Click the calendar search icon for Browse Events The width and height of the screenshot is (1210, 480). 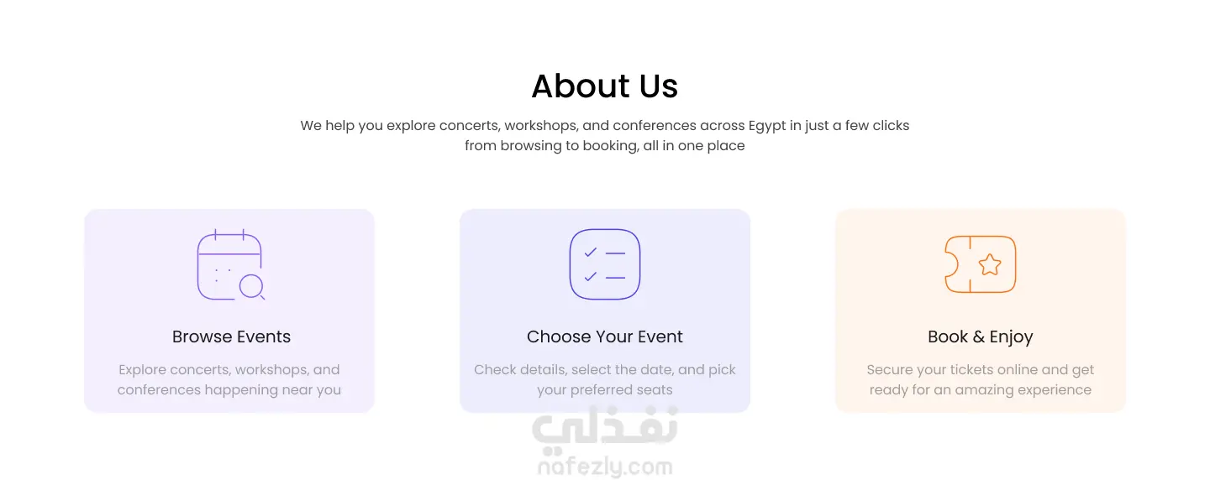pos(229,263)
